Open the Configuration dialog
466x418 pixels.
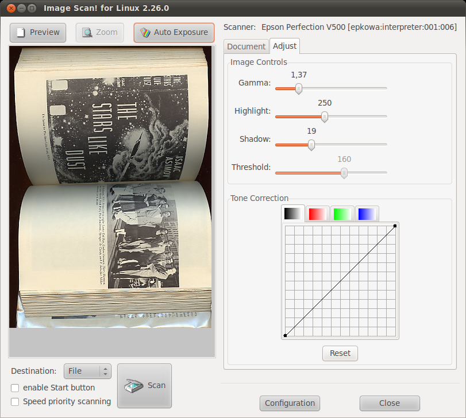290,403
